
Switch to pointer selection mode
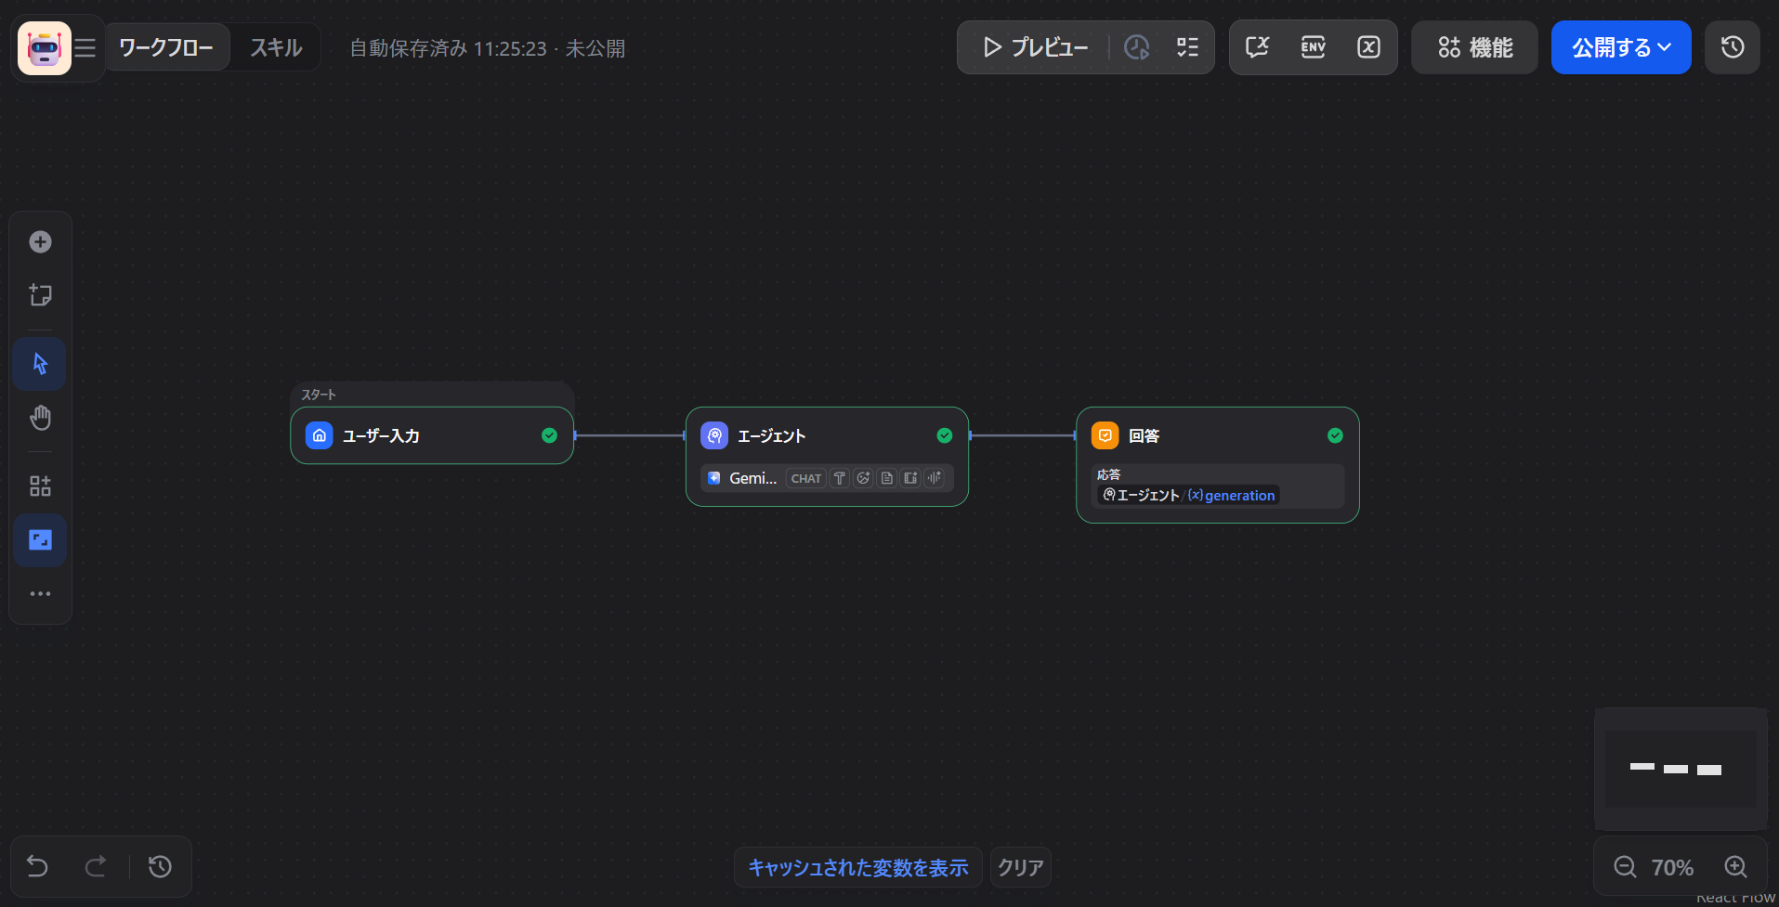coord(40,363)
